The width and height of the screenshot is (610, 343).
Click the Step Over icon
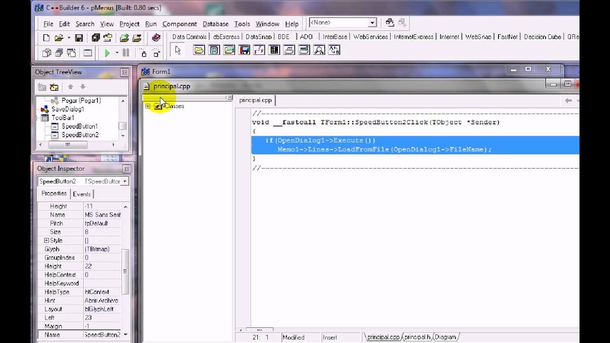tap(156, 53)
